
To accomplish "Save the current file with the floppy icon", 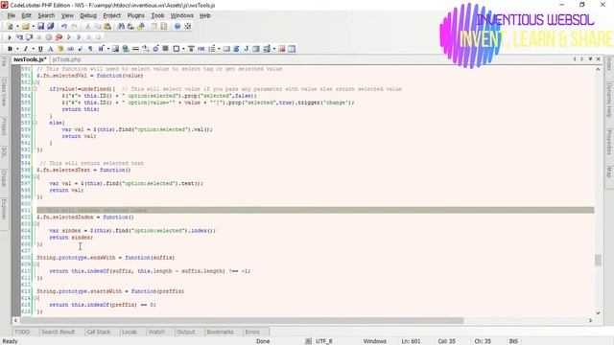I will click(x=40, y=26).
